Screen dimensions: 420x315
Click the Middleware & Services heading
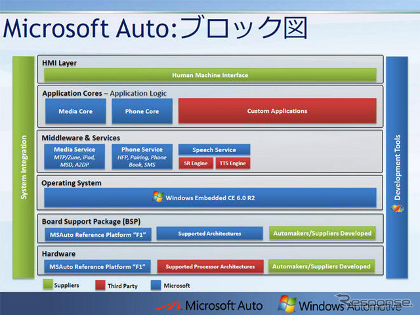click(81, 138)
